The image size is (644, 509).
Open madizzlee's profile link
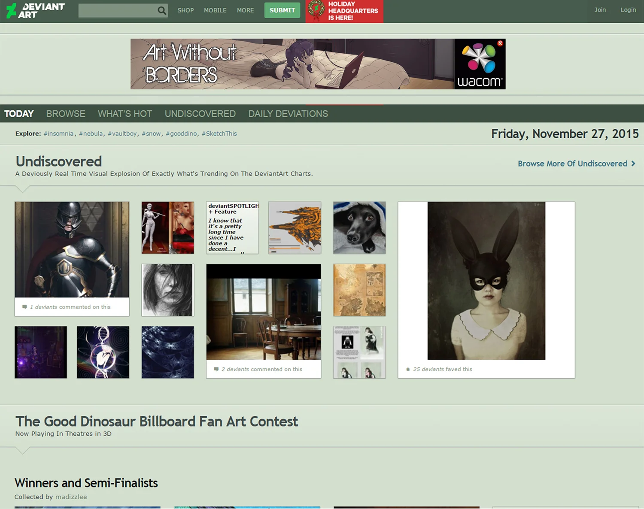click(x=71, y=497)
